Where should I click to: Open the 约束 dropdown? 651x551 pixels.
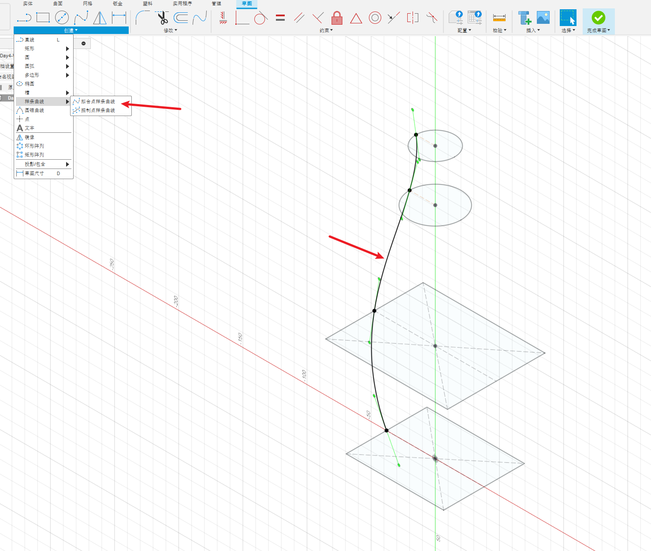326,30
